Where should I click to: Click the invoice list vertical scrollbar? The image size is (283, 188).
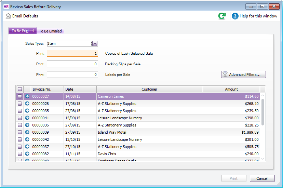click(x=262, y=113)
